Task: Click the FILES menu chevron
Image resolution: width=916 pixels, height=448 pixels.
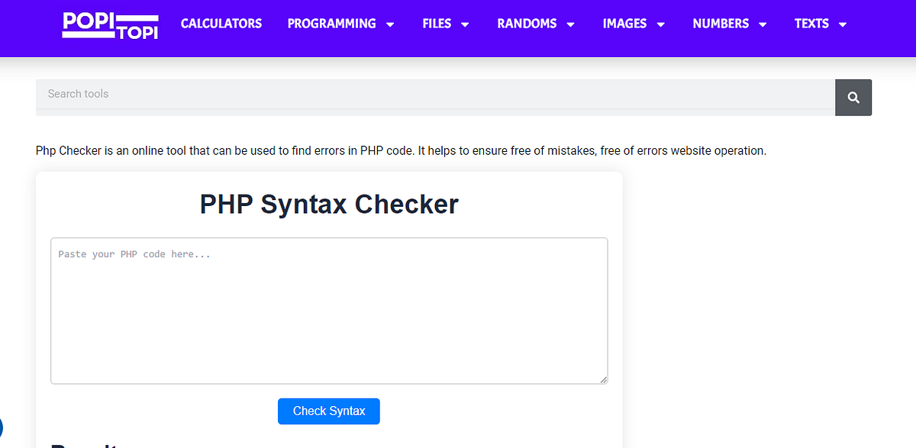Action: click(x=466, y=24)
